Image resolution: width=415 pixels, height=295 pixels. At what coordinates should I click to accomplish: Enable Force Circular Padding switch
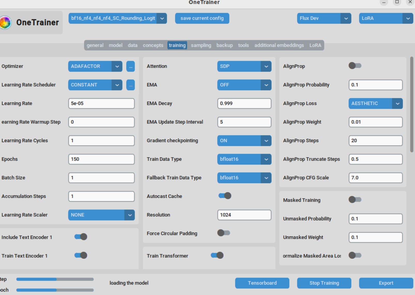(224, 233)
